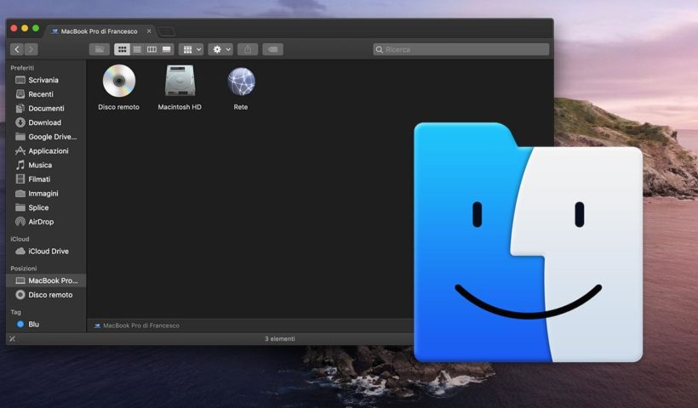Select MacBook Pro under Posizioni
The image size is (698, 408).
pyautogui.click(x=46, y=280)
